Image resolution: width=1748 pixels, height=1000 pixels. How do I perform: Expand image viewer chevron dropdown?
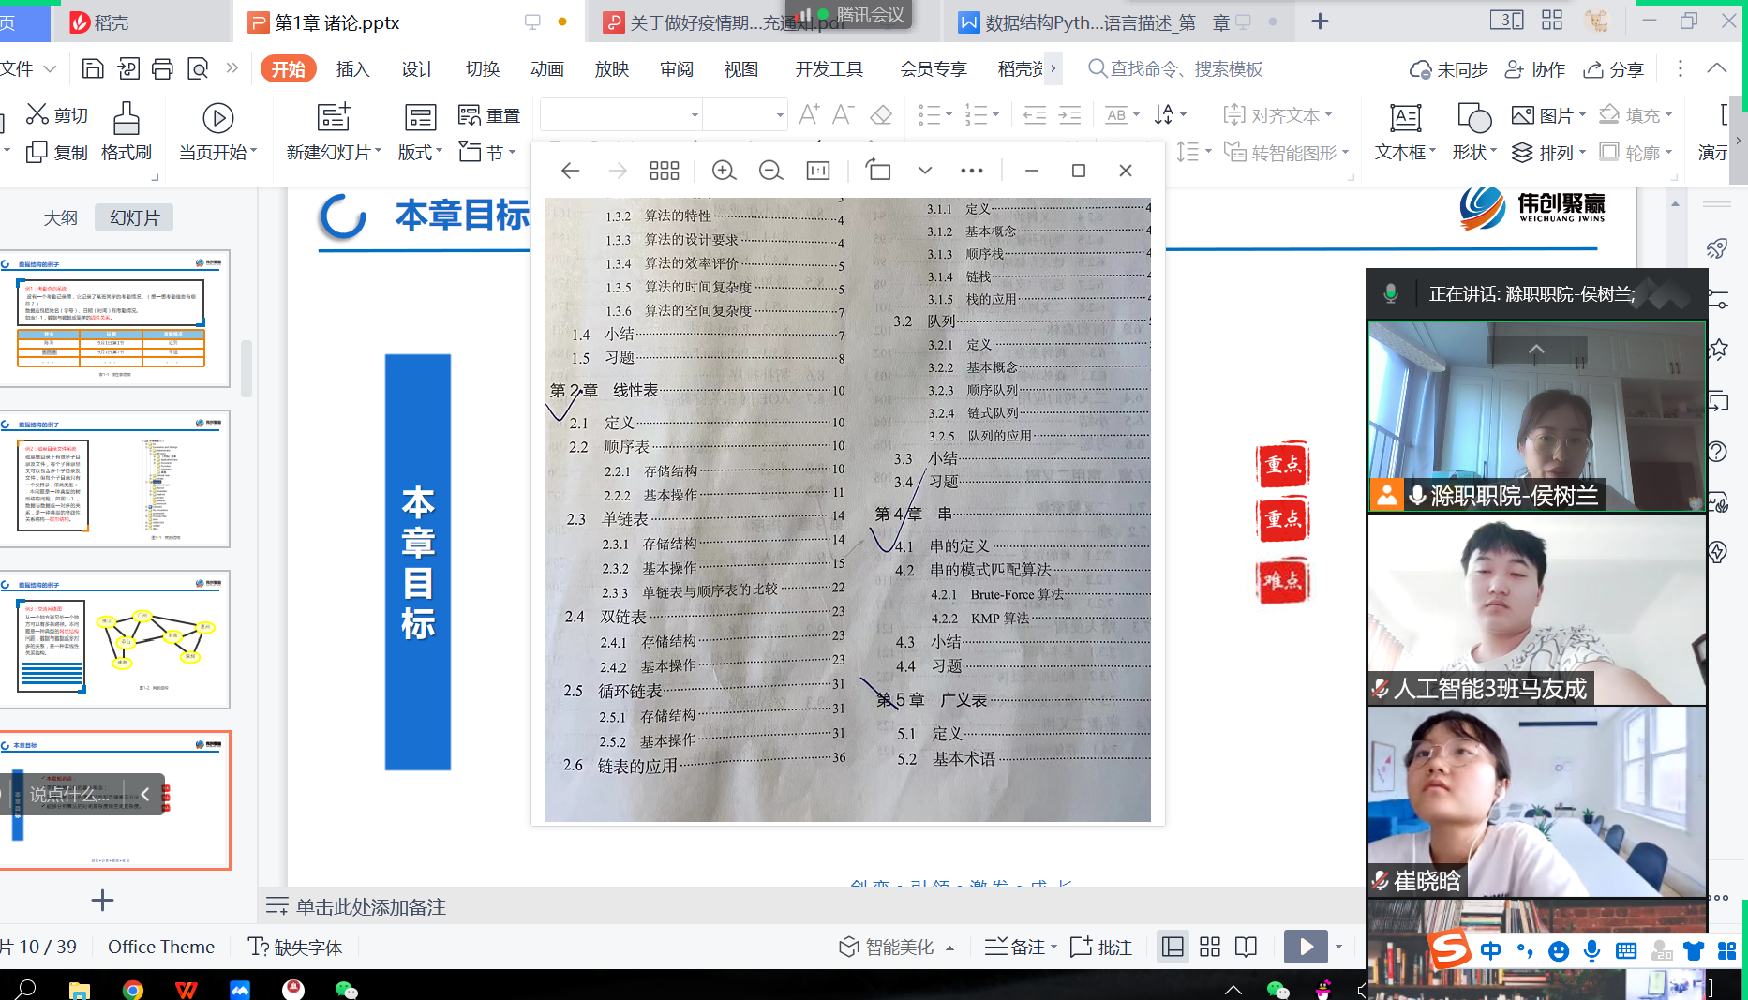coord(925,171)
